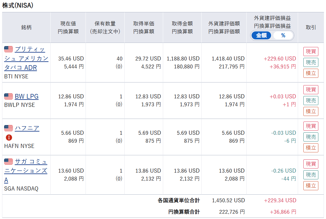Click the 取得単価 円換算額 column header
Viewport: 326px width, 219px height.
click(x=144, y=27)
